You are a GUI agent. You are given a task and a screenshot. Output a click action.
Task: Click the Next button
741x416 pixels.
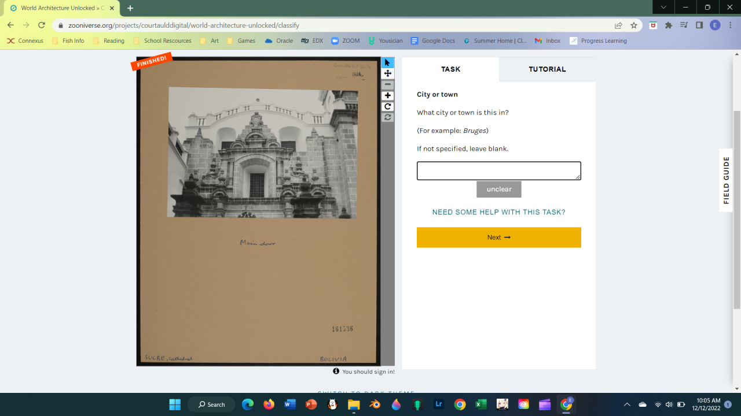click(x=499, y=237)
